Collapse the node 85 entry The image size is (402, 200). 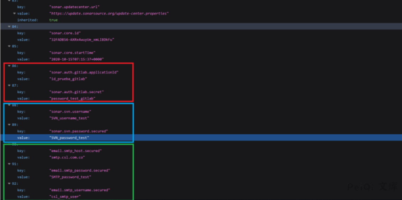(x=10, y=46)
